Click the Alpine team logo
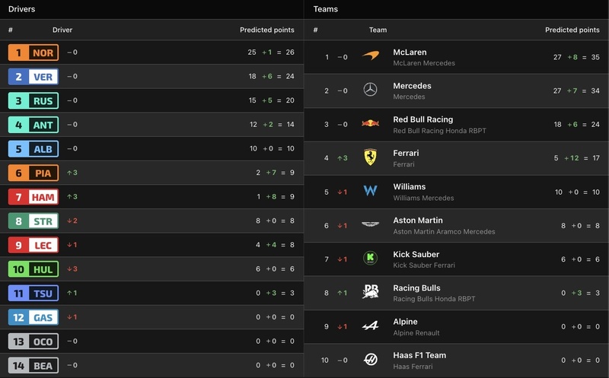The height and width of the screenshot is (378, 609). [370, 326]
